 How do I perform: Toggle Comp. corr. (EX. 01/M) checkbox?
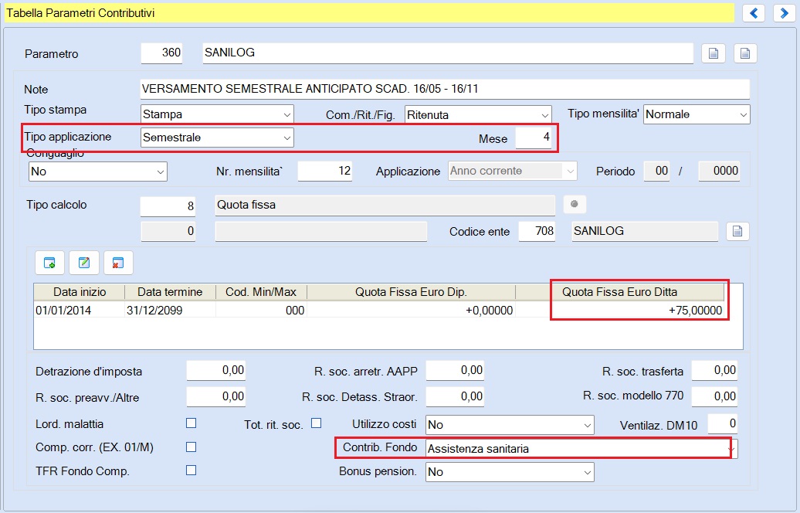[x=191, y=447]
